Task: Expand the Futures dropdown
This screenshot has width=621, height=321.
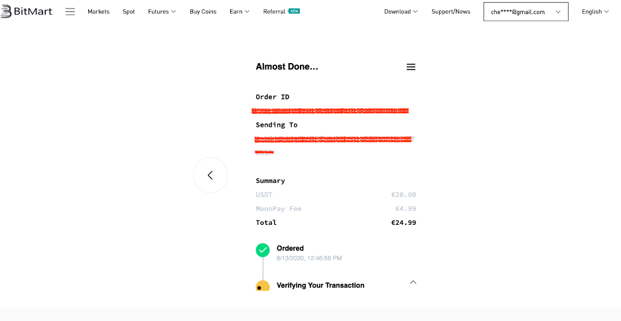Action: tap(162, 11)
